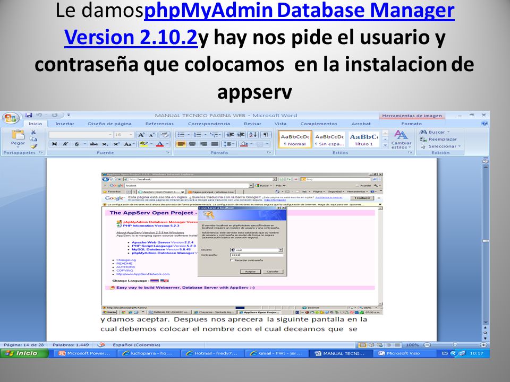This screenshot has width=510, height=382.
Task: Switch to the Diseño de página tab
Action: tap(109, 124)
